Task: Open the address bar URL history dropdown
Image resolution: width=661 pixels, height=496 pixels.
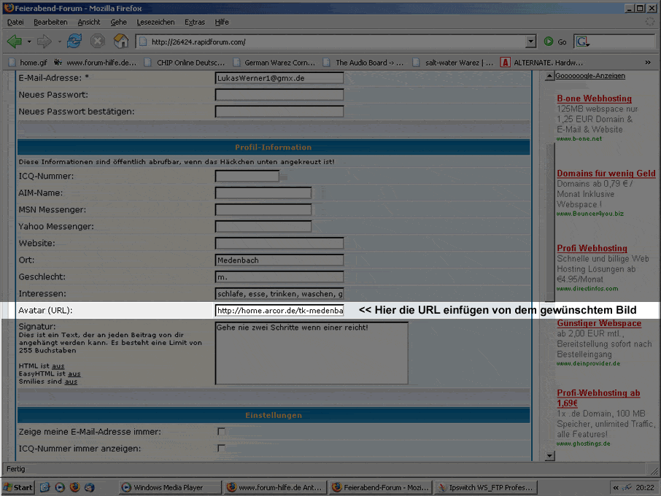Action: coord(530,42)
